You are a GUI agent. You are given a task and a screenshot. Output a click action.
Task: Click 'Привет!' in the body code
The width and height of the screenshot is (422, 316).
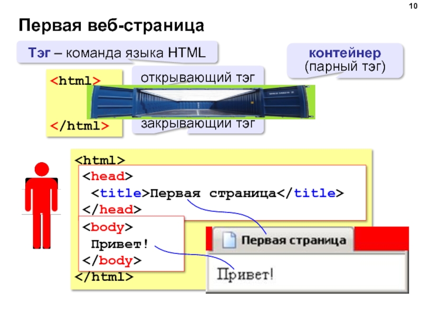(x=120, y=244)
